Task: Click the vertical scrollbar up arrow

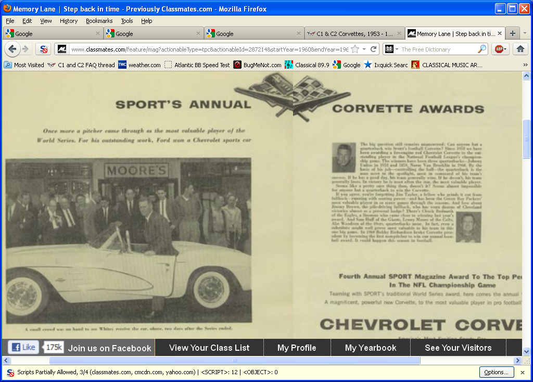Action: point(526,76)
